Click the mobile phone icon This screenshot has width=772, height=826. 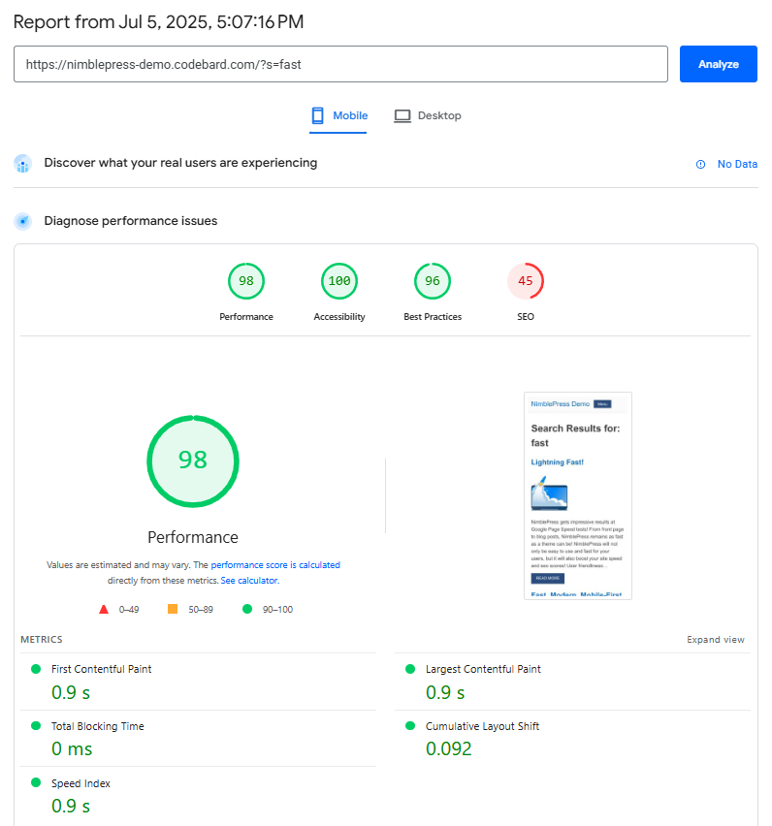click(x=317, y=115)
